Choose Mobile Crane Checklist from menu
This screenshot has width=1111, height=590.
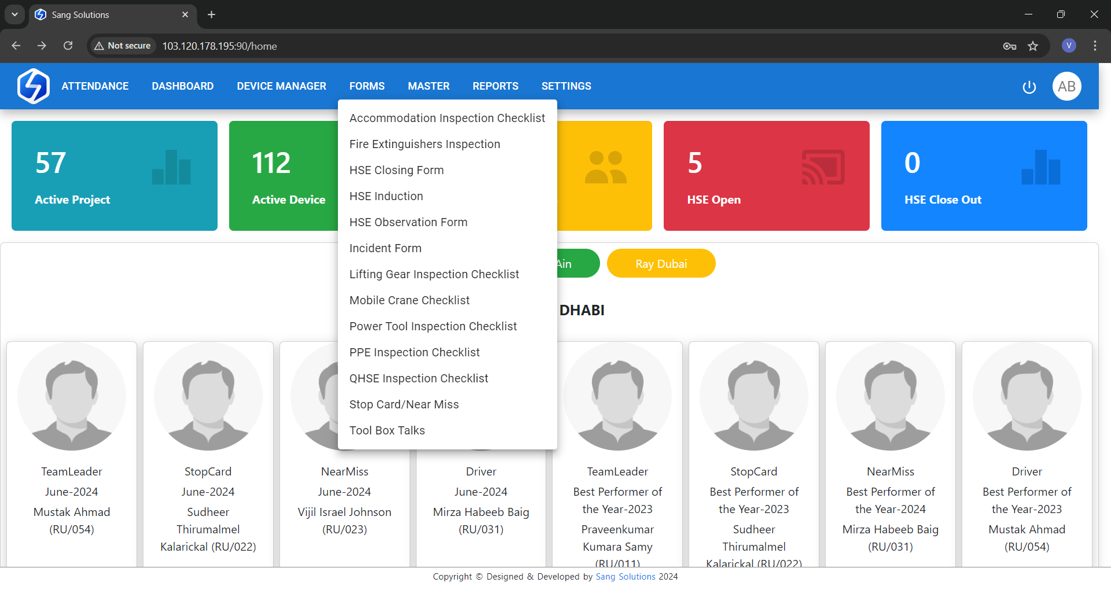(409, 300)
